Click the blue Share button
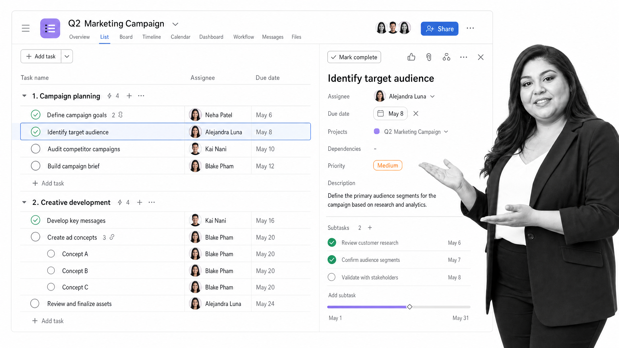The height and width of the screenshot is (348, 619). [439, 29]
